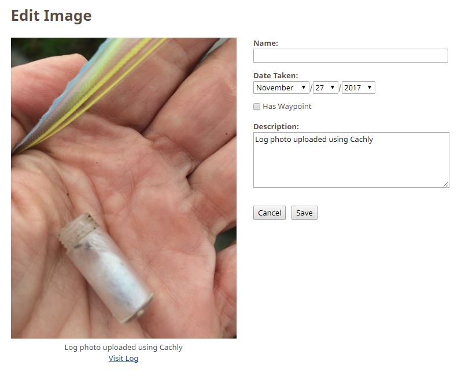The width and height of the screenshot is (465, 376).
Task: Click the Has Waypoint label text
Action: pos(287,107)
